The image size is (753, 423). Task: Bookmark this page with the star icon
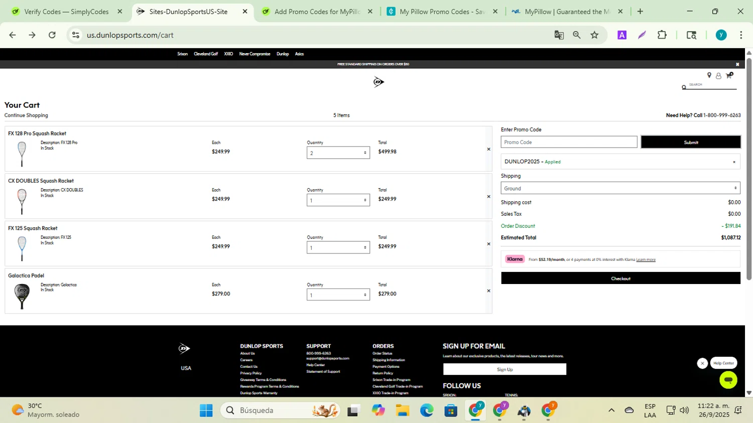594,35
